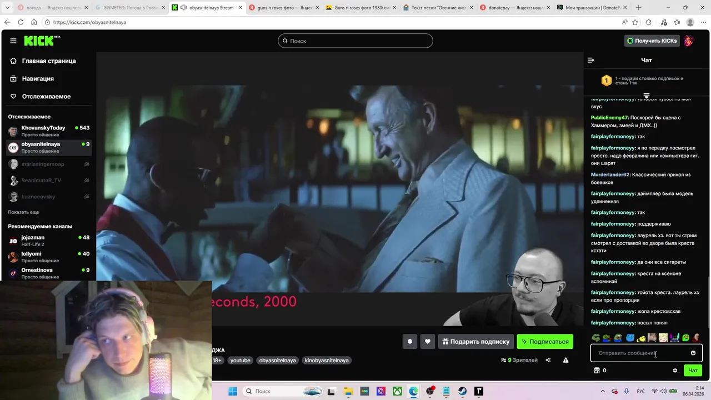Open chat settings gear icon

pyautogui.click(x=675, y=371)
